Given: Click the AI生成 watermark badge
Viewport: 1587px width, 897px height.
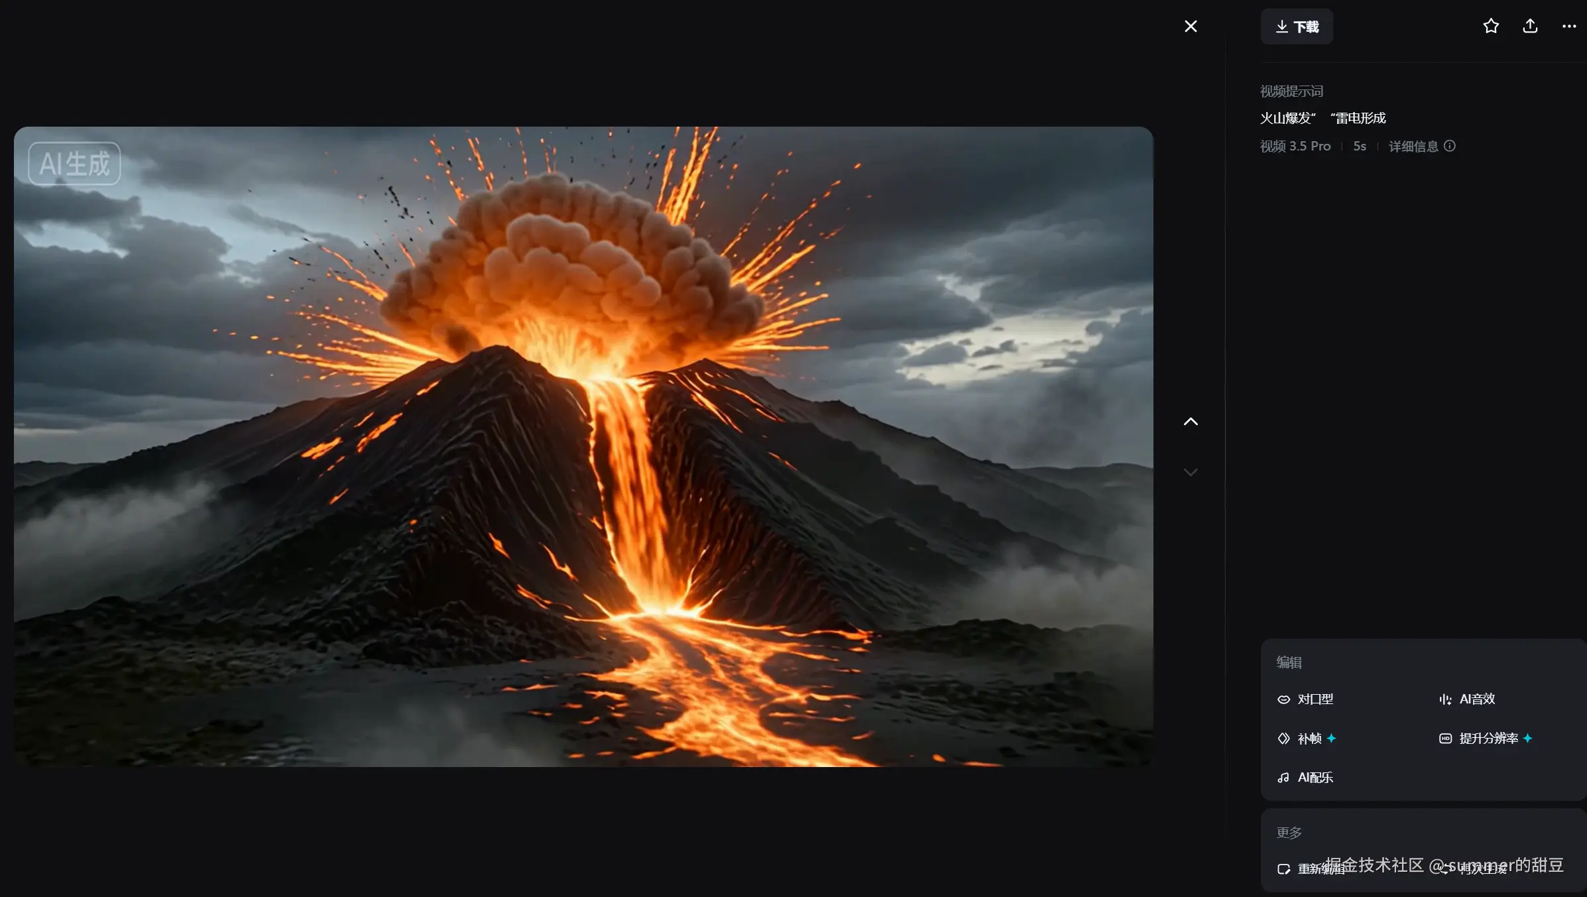Looking at the screenshot, I should pyautogui.click(x=74, y=164).
